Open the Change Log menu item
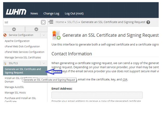The width and height of the screenshot is (167, 113). pyautogui.click(x=51, y=13)
